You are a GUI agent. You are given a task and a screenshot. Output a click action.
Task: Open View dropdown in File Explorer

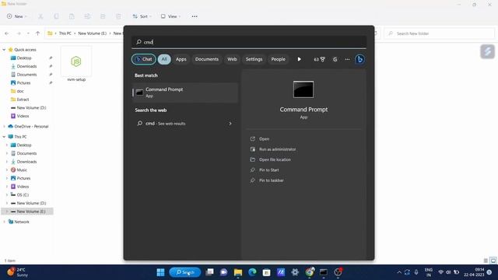click(x=170, y=16)
